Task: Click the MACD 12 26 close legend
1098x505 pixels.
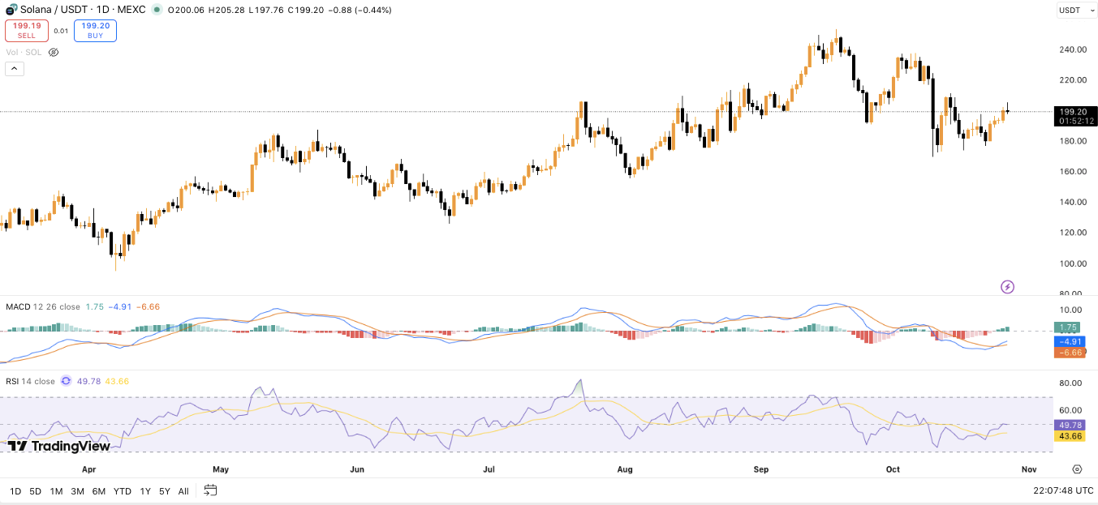Action: (42, 306)
